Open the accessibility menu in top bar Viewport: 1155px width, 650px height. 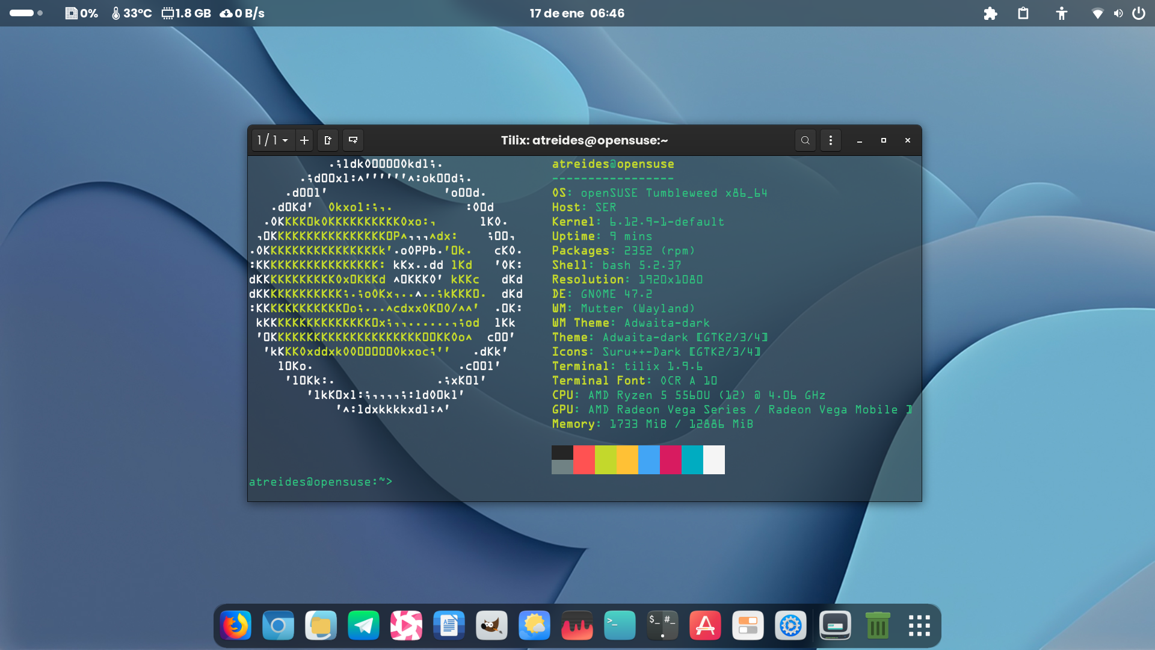click(1062, 13)
